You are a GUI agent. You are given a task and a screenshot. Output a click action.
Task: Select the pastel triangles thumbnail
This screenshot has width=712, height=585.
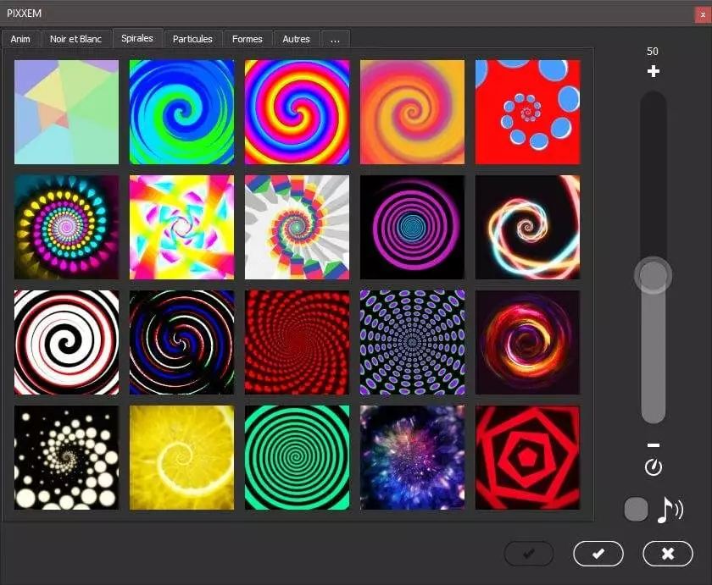click(x=66, y=112)
